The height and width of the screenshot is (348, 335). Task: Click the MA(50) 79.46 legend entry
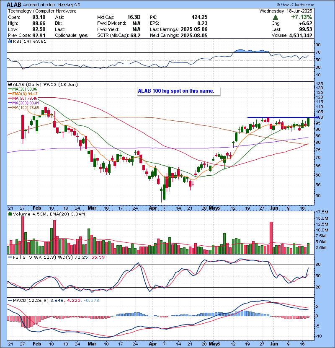[23, 99]
